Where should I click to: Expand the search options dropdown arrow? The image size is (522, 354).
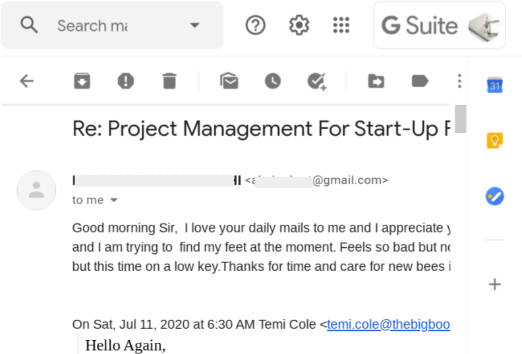click(194, 25)
